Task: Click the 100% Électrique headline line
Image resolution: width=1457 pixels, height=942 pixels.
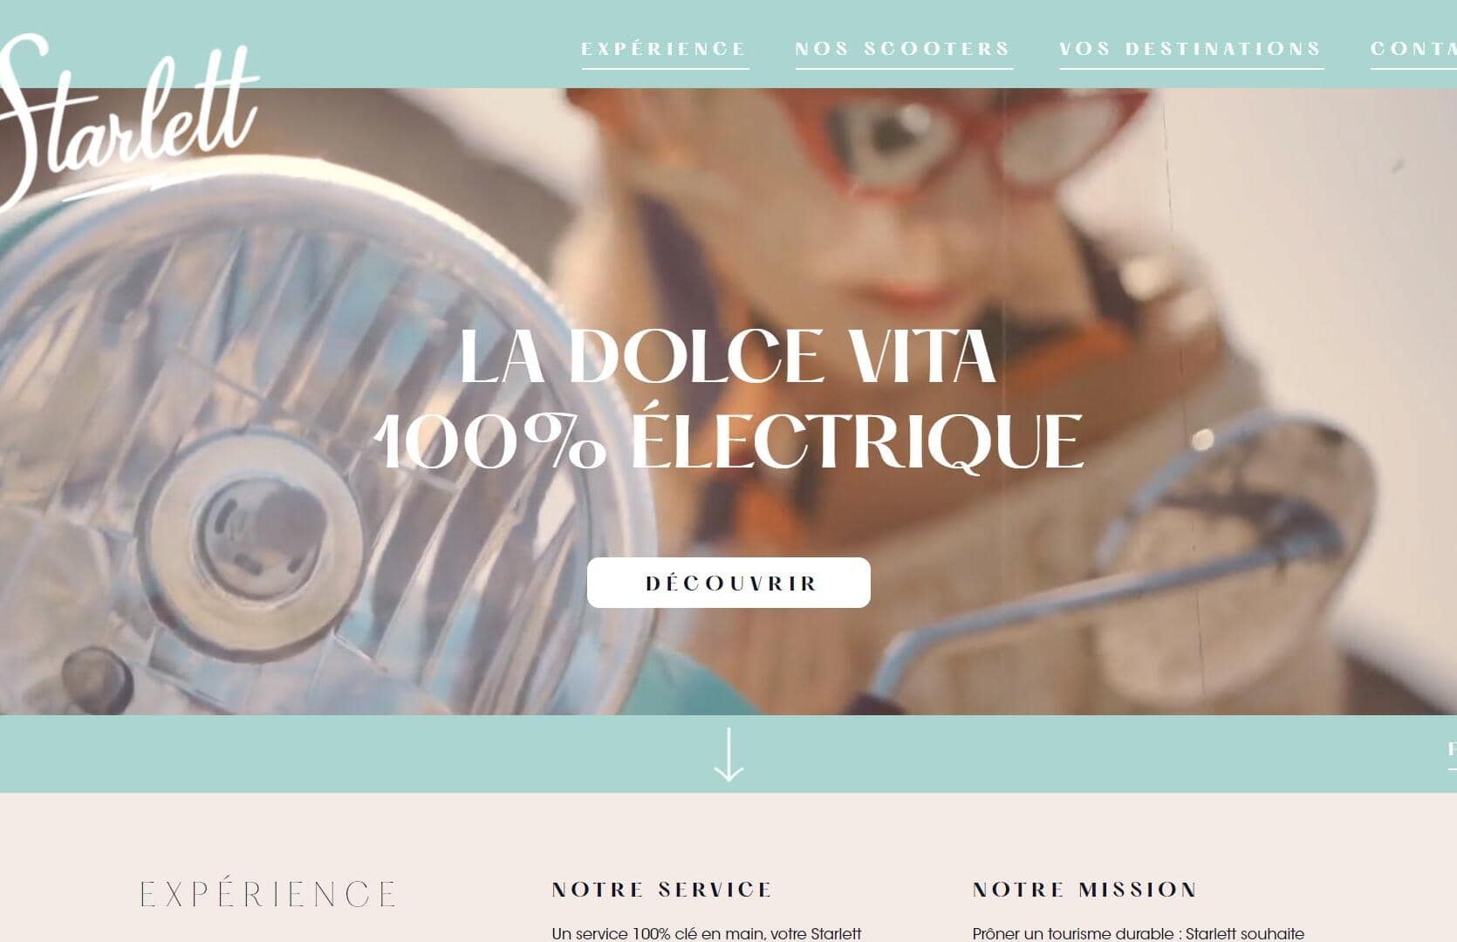Action: click(x=729, y=440)
